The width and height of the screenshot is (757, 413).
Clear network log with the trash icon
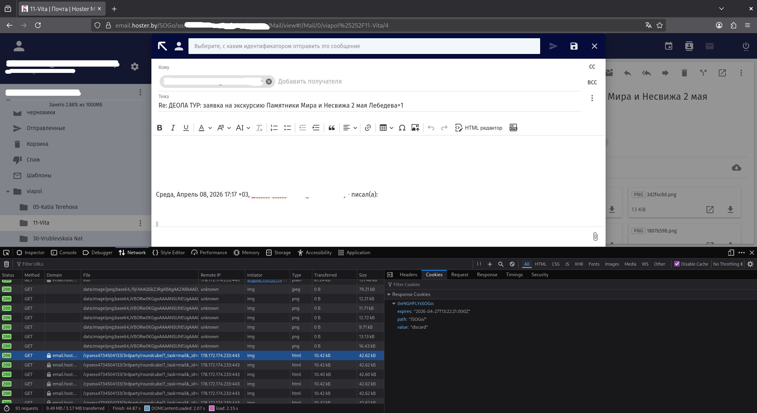6,264
